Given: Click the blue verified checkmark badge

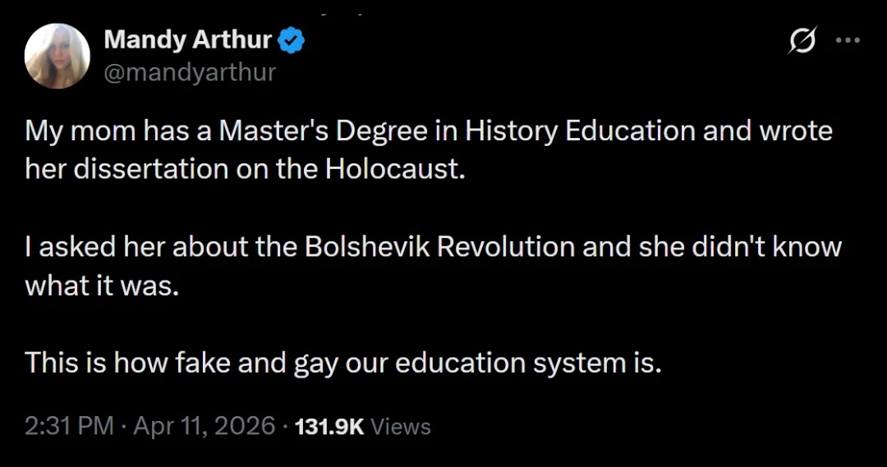Looking at the screenshot, I should click(292, 39).
